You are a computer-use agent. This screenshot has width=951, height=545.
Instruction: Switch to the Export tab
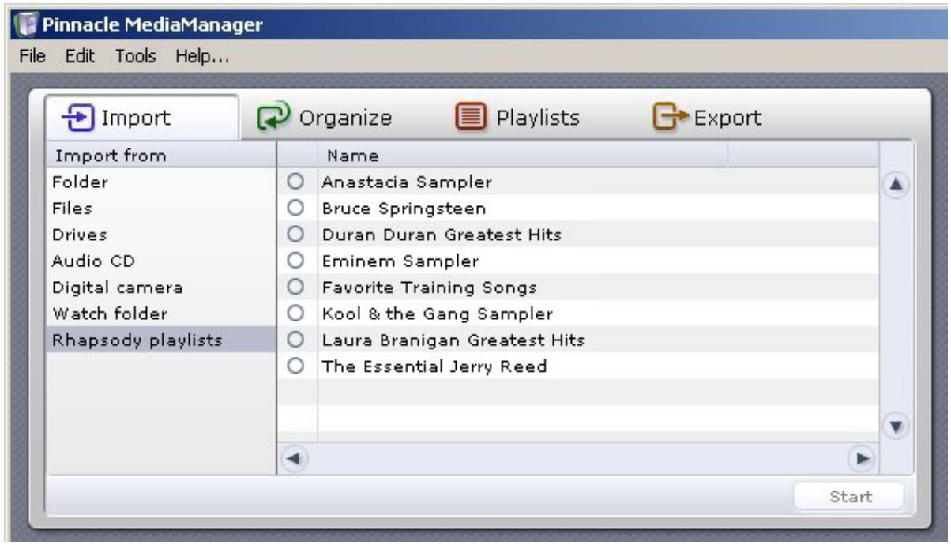[707, 118]
